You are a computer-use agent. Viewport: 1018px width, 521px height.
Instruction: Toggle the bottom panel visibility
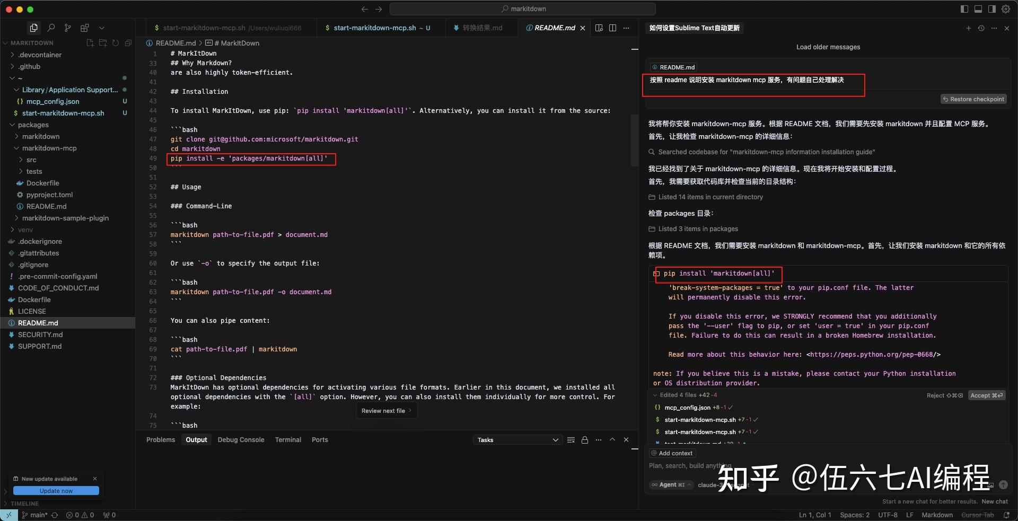point(978,9)
